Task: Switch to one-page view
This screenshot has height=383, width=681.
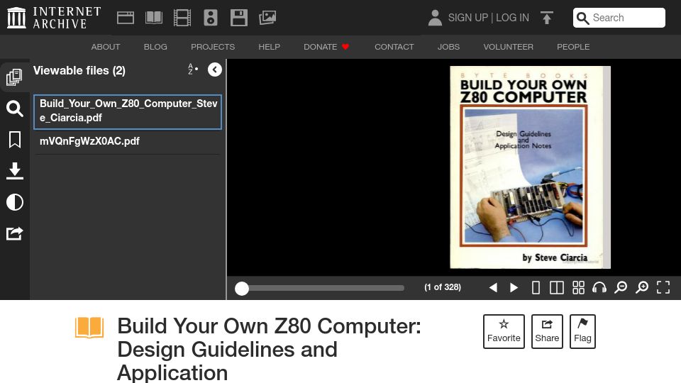Action: click(x=536, y=287)
